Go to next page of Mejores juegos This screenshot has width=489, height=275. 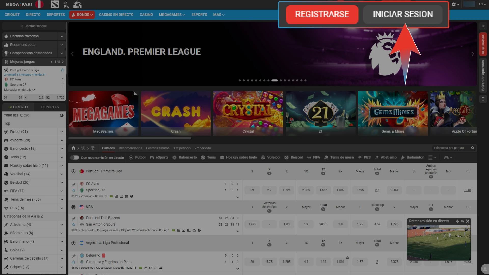[63, 62]
